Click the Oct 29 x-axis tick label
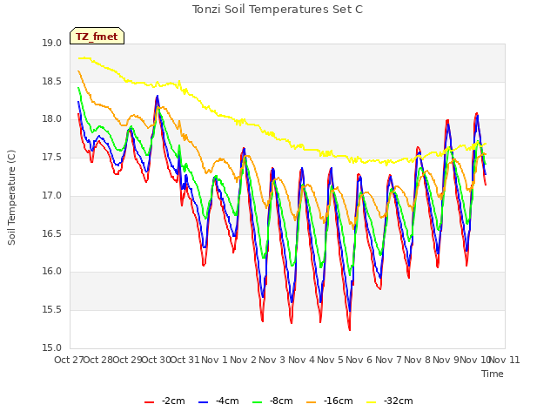 coord(127,360)
